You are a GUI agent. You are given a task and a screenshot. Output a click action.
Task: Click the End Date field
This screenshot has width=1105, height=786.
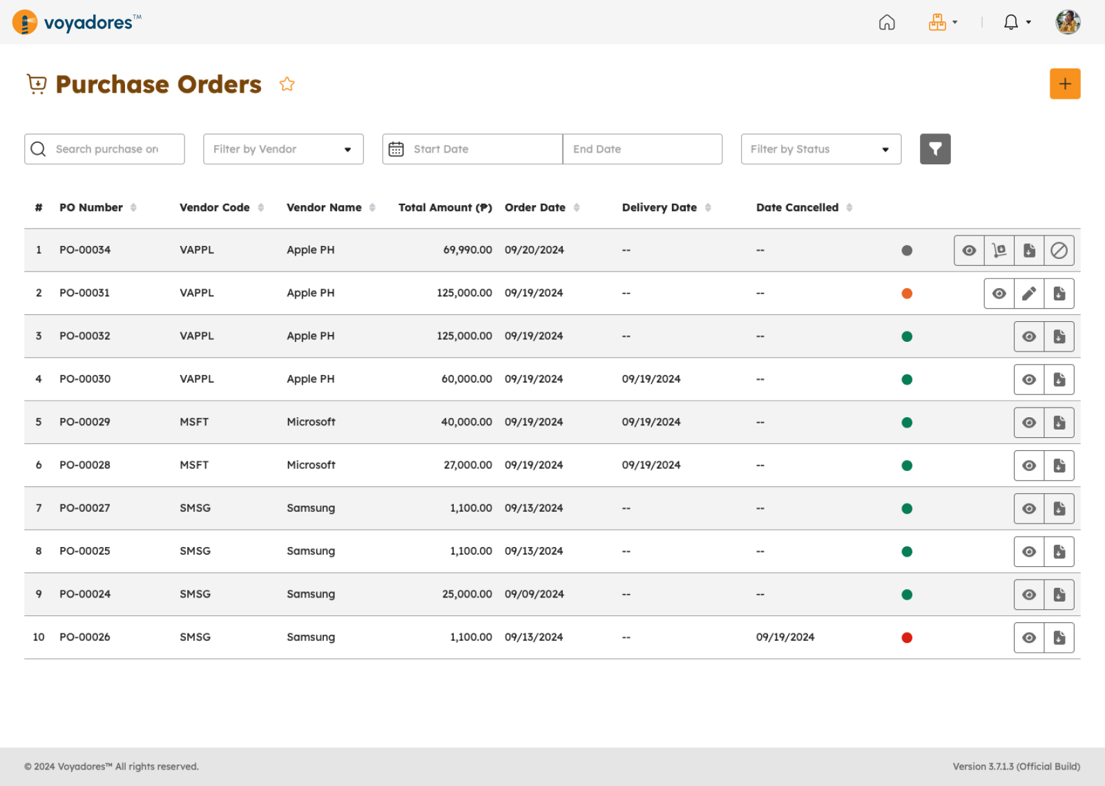click(x=642, y=149)
